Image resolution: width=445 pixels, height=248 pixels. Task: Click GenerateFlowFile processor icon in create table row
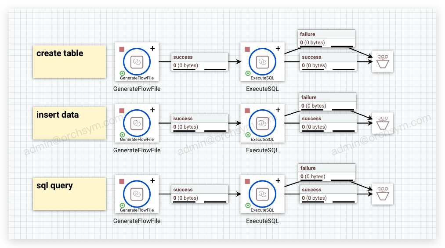(x=137, y=62)
